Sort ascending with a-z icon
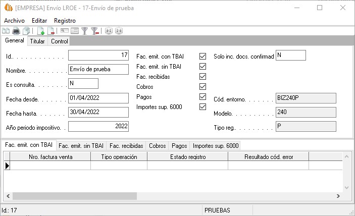The width and height of the screenshot is (355, 216). click(109, 31)
